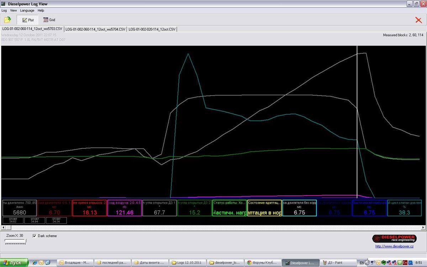427x267 pixels.
Task: Click the STAMP box showing 34.94
Action: coord(35,220)
